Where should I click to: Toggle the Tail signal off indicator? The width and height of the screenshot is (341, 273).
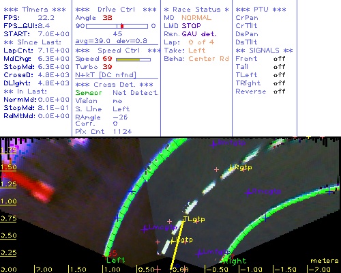280,67
